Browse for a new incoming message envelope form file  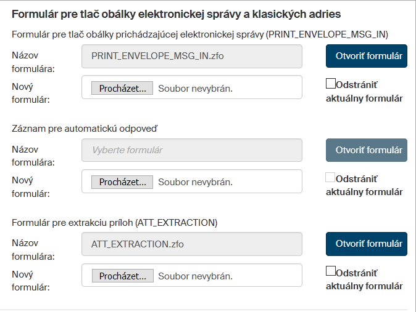click(123, 88)
